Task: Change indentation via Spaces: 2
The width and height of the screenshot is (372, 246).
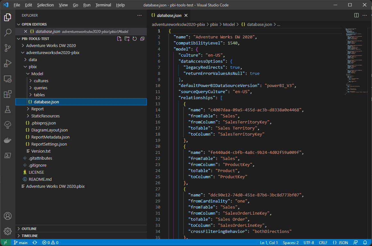Action: click(x=291, y=242)
